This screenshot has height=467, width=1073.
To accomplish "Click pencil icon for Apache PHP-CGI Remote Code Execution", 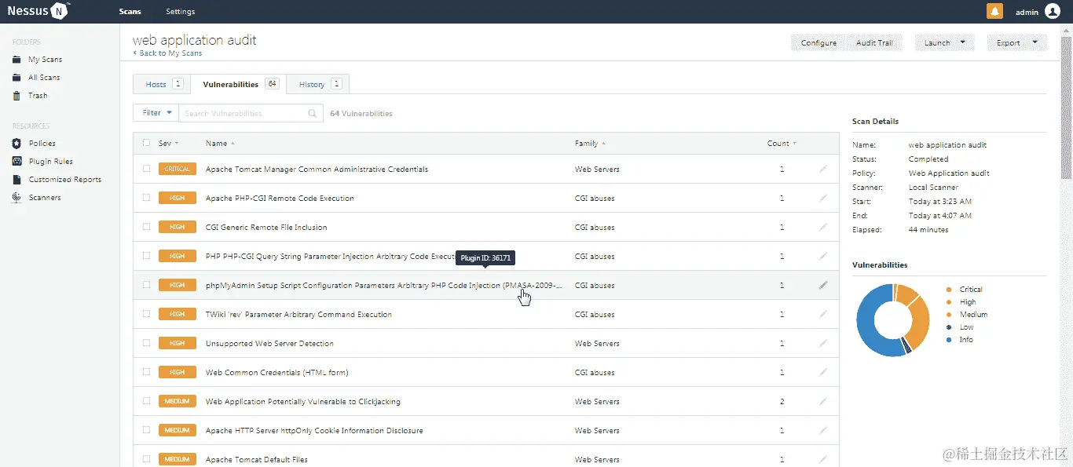I will [823, 198].
